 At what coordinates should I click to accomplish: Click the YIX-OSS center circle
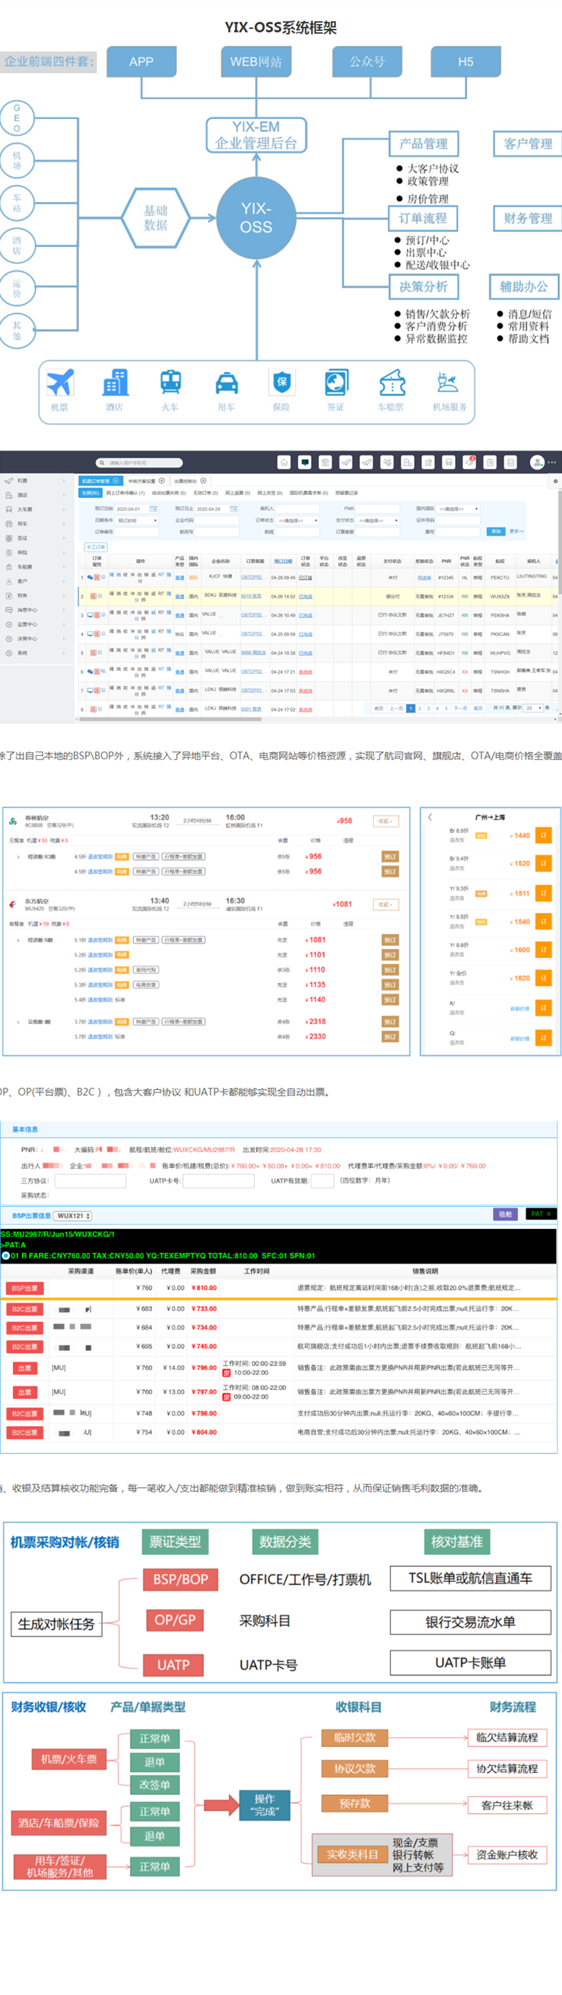(256, 217)
